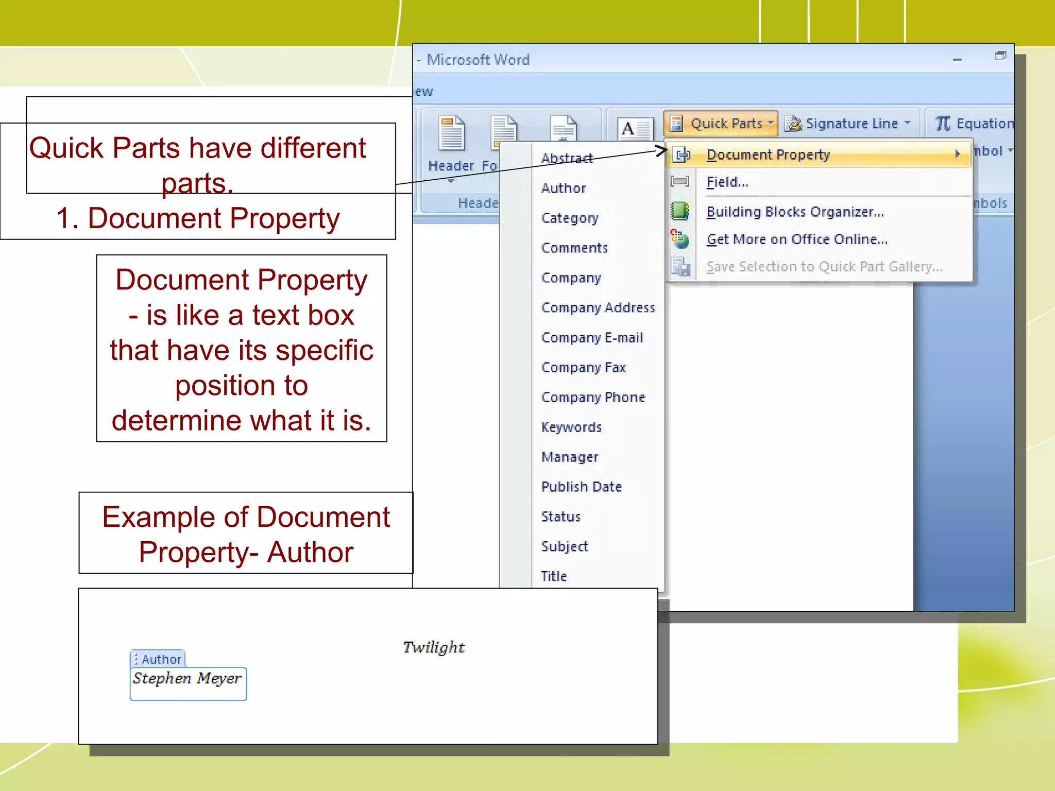Restore down the Microsoft Word window
Viewport: 1055px width, 791px height.
pyautogui.click(x=1000, y=56)
